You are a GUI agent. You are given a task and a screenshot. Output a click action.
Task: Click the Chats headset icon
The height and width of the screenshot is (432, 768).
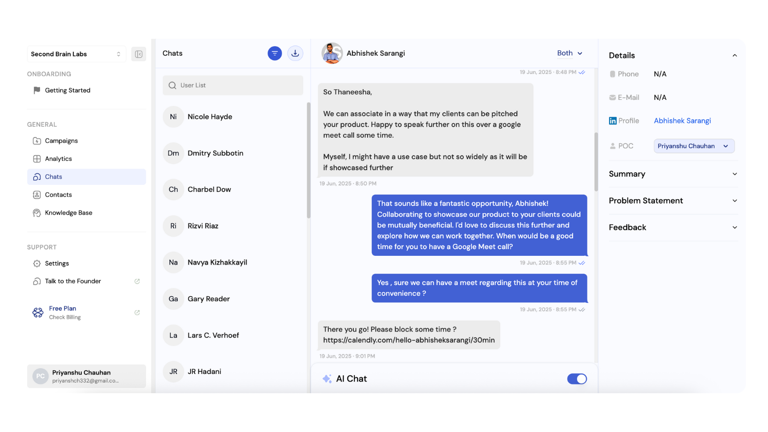(x=37, y=177)
